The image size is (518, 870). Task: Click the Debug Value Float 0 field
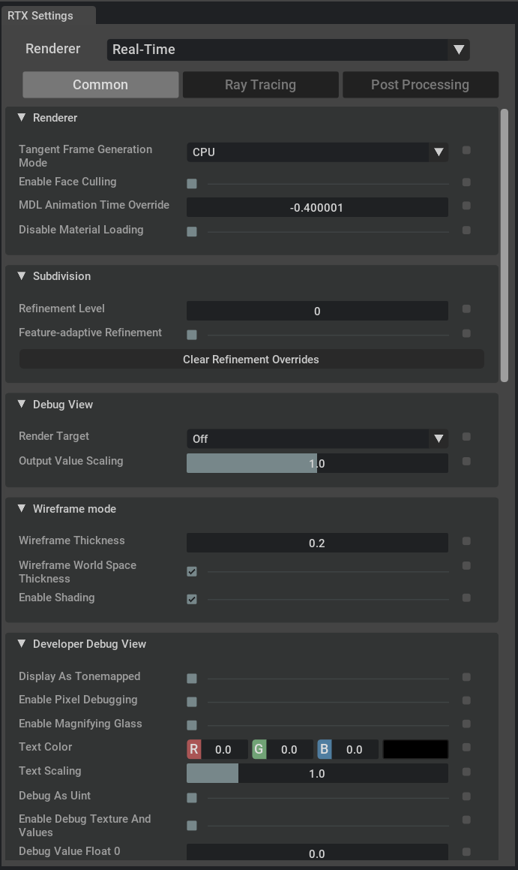tap(316, 853)
